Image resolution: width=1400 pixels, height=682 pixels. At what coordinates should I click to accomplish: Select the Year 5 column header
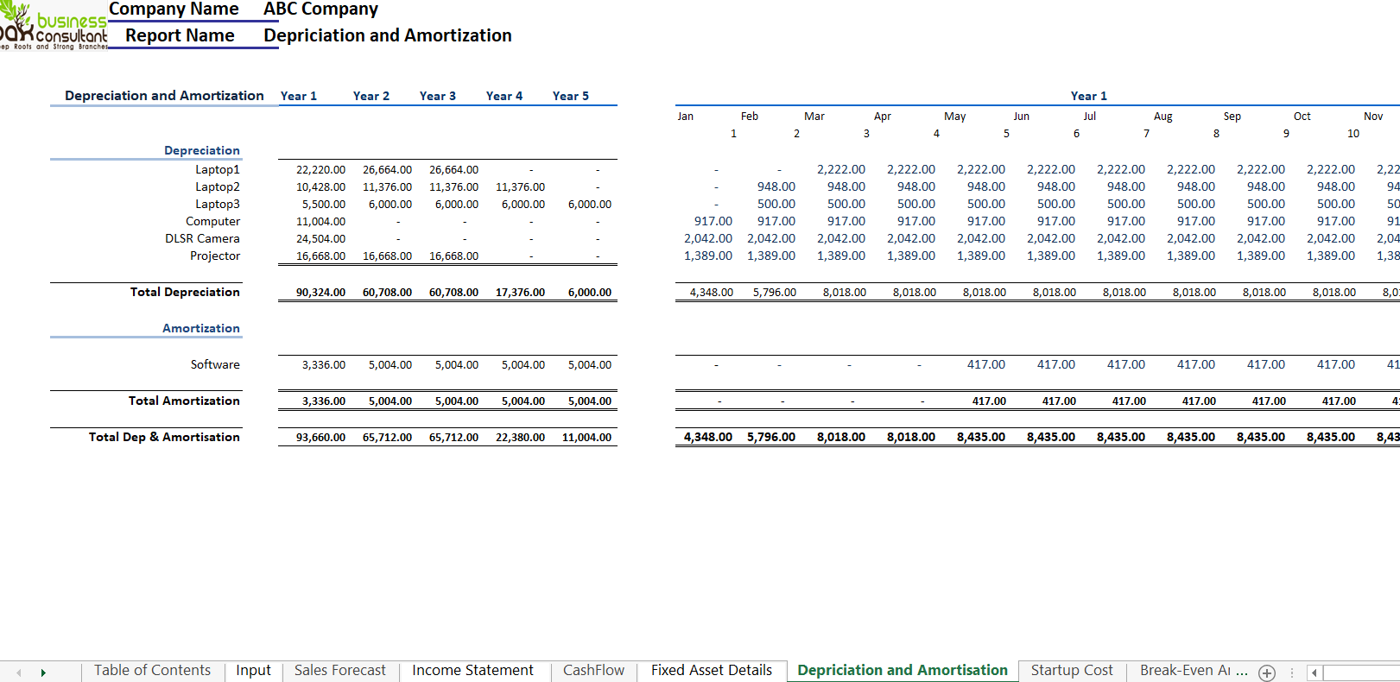tap(571, 96)
